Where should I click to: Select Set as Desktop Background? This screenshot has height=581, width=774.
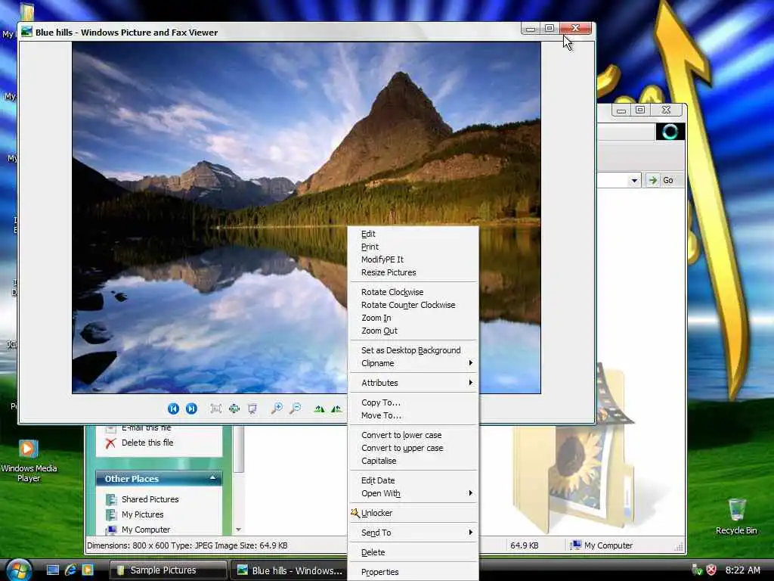413,350
